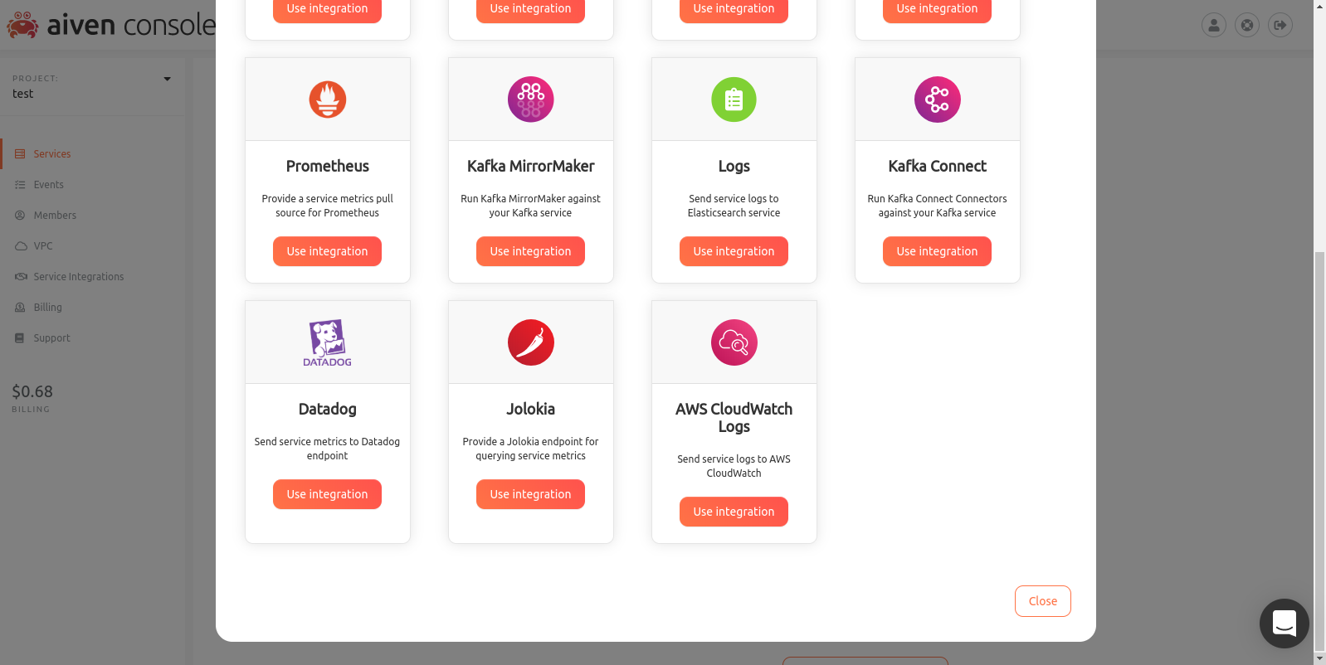Click the $0.68 billing amount

[x=32, y=391]
